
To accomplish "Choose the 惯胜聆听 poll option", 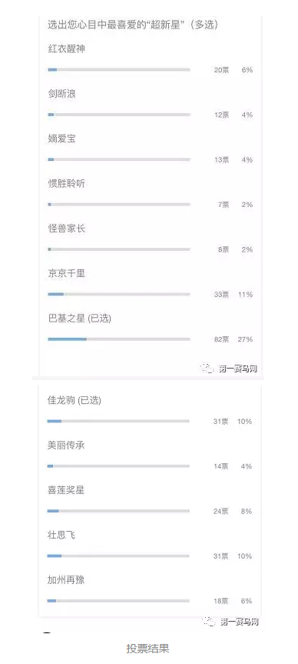I will click(150, 194).
